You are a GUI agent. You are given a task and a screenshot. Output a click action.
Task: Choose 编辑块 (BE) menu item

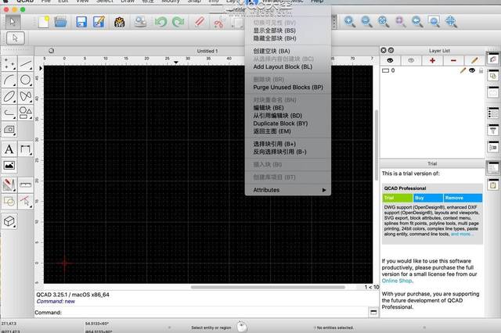coord(288,108)
